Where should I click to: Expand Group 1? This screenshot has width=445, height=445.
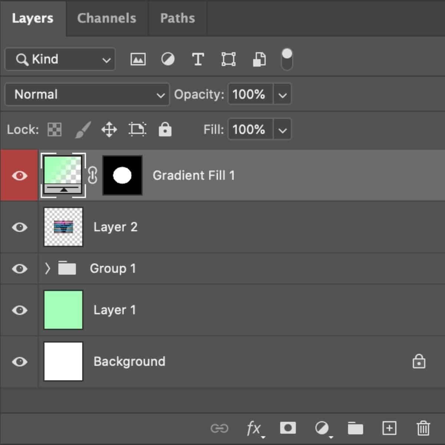coord(47,268)
